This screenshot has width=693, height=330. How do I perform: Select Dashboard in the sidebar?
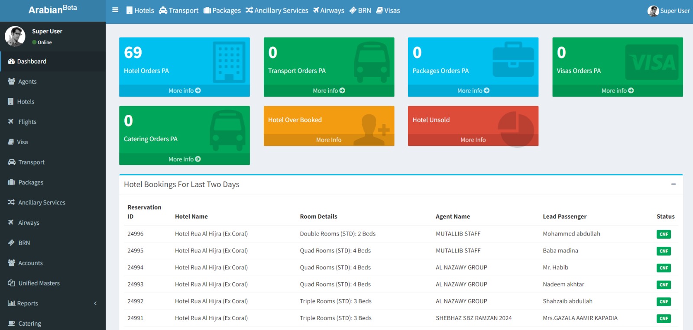coord(32,61)
